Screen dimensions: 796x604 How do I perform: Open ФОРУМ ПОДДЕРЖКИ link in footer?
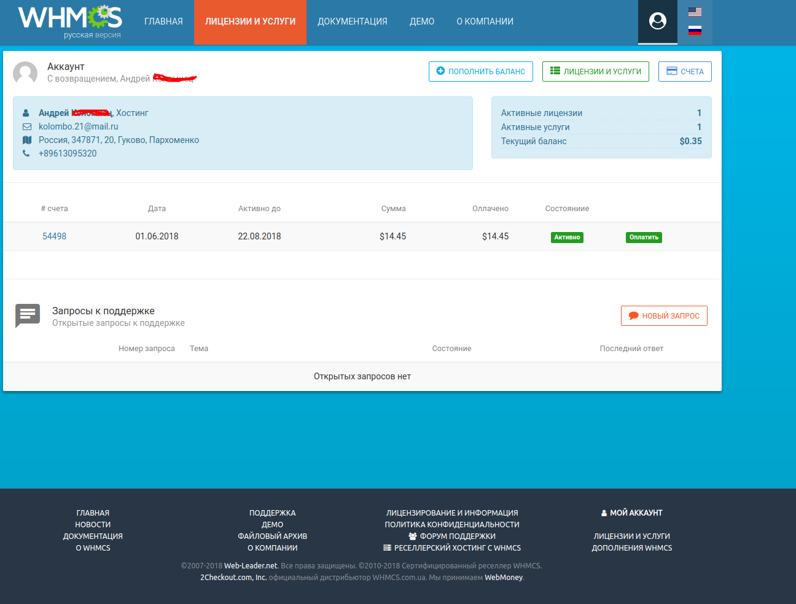[457, 536]
